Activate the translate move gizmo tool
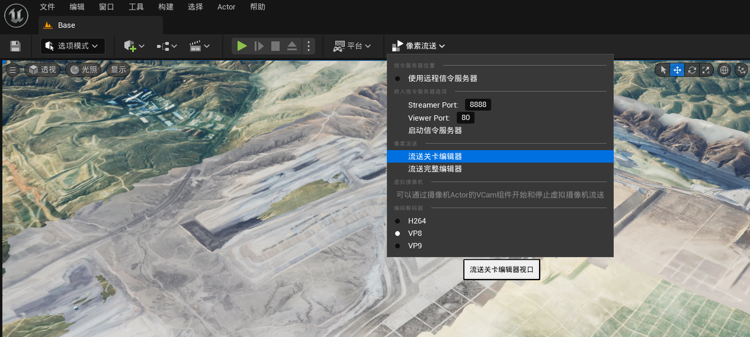The height and width of the screenshot is (337, 750). pyautogui.click(x=677, y=70)
